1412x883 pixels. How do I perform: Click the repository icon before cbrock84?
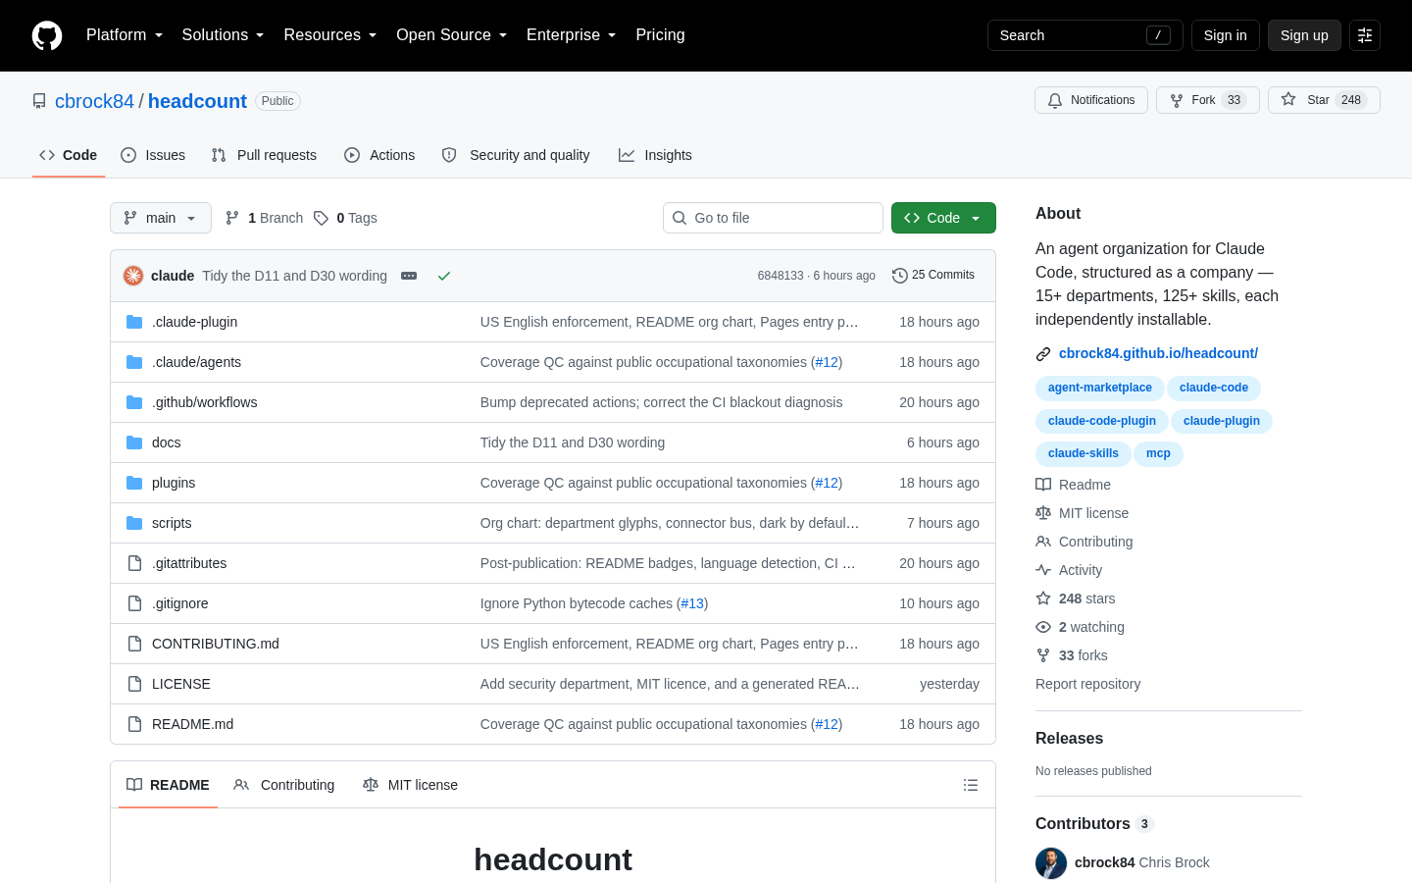39,101
